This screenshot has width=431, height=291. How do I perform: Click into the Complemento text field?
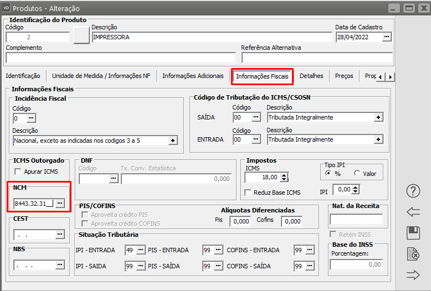pos(121,58)
